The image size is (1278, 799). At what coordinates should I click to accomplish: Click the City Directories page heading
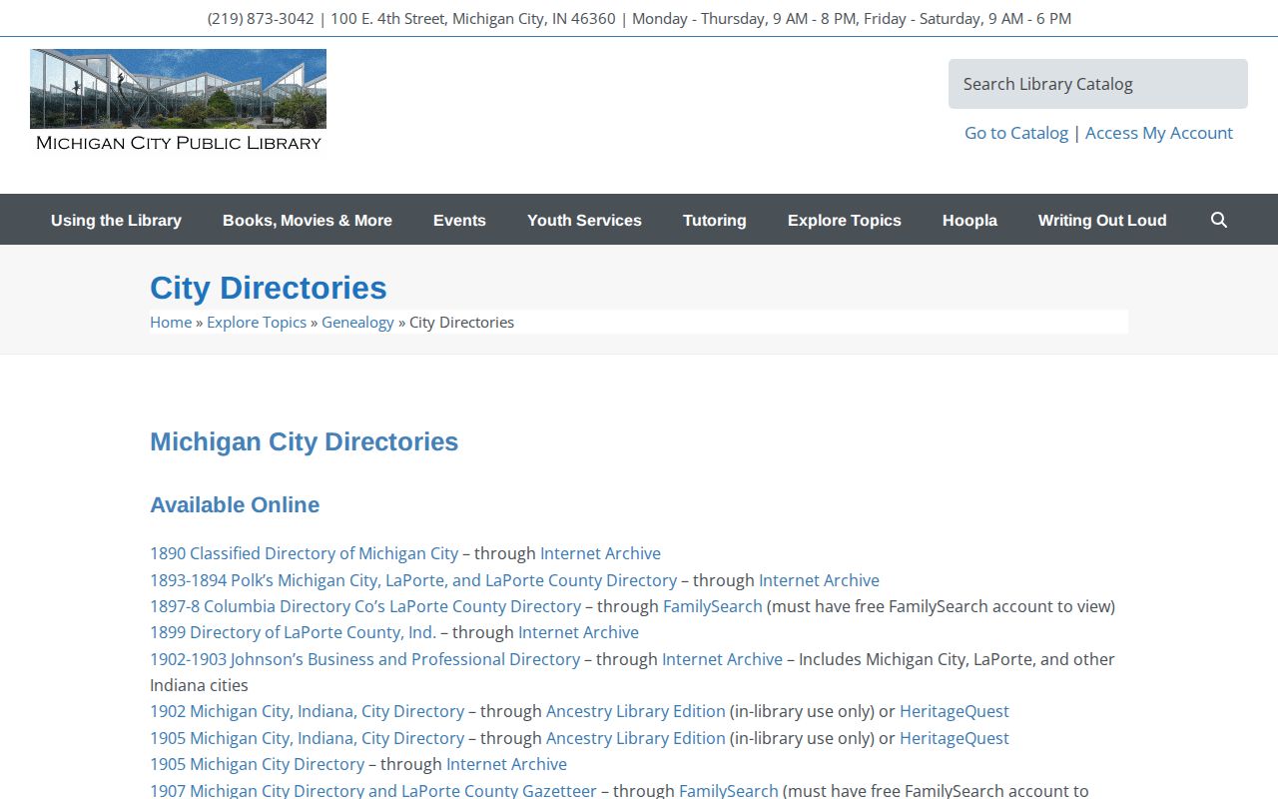[x=269, y=288]
